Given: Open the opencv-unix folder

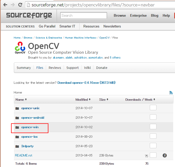Looking at the screenshot, I should click(x=30, y=108).
